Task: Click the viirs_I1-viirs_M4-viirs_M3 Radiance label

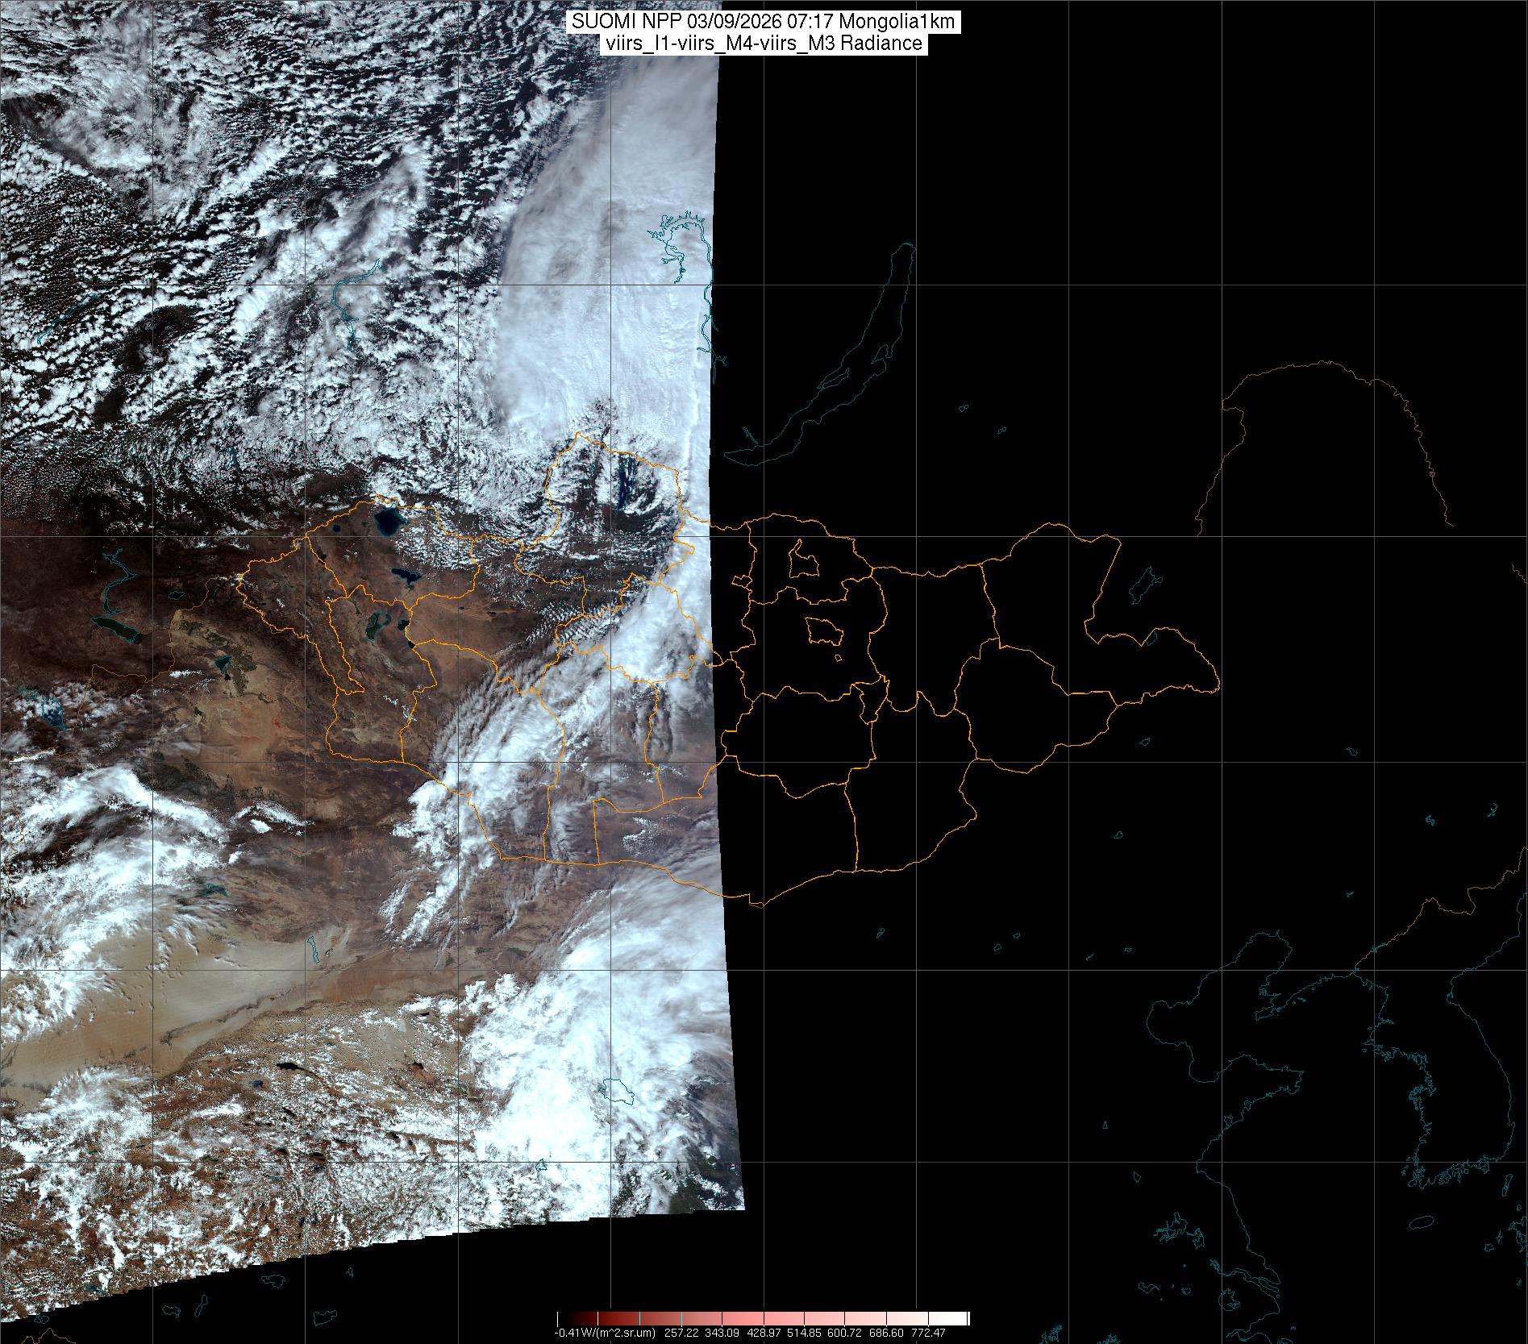Action: 763,44
